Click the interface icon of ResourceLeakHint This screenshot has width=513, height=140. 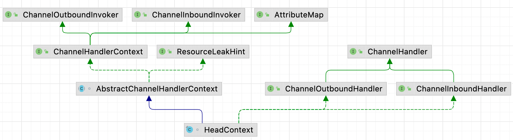pos(162,52)
